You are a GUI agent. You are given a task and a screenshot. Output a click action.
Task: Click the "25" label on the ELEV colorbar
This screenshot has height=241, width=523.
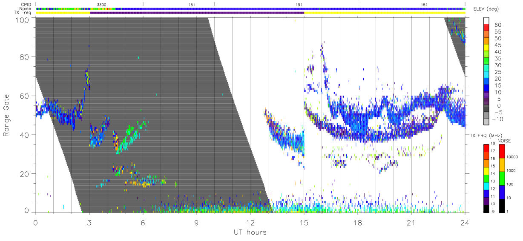tap(497, 72)
